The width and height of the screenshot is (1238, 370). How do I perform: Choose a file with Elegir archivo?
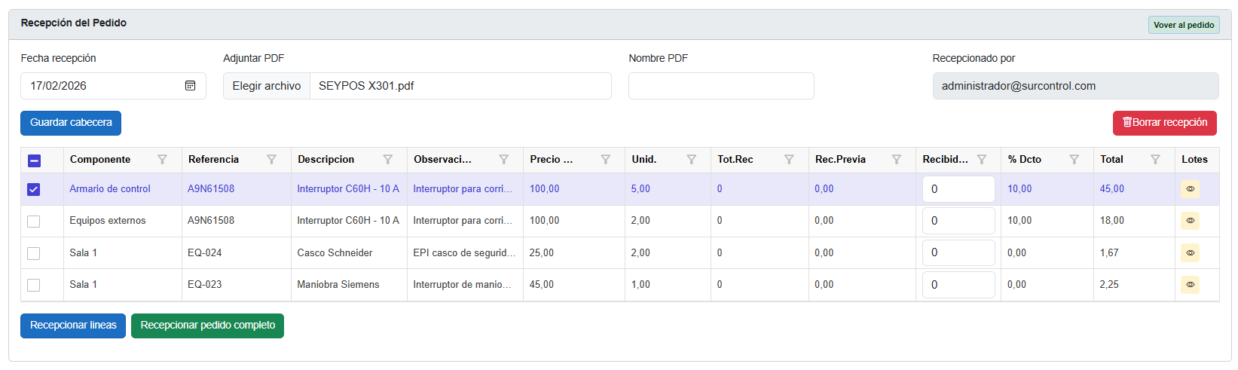point(267,86)
